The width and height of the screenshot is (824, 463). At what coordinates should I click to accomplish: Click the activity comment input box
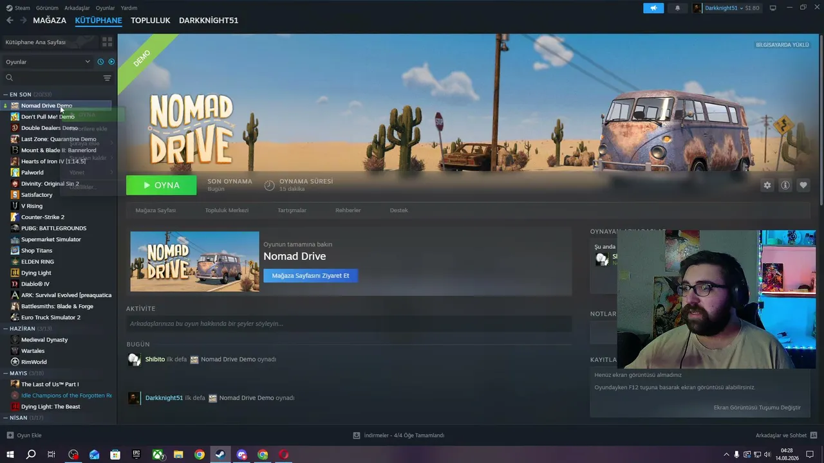pos(349,324)
